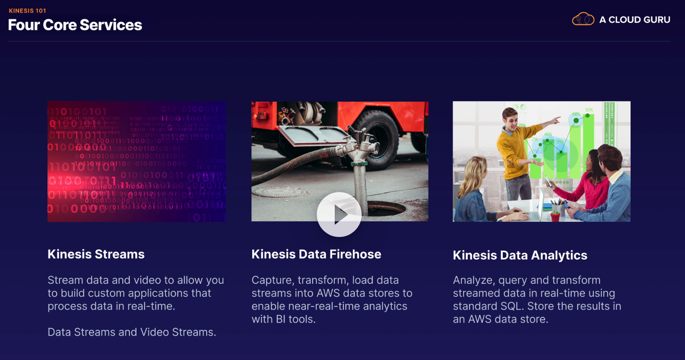Click the A Cloud Guru cloud logo icon
The image size is (685, 360).
coord(583,19)
